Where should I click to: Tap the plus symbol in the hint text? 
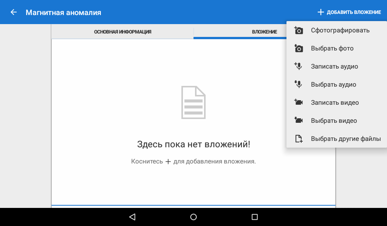click(169, 162)
